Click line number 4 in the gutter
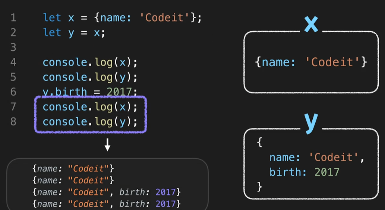This screenshot has height=210, width=385. (13, 62)
